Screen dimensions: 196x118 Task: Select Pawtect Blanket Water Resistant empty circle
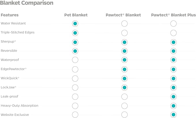point(124,24)
